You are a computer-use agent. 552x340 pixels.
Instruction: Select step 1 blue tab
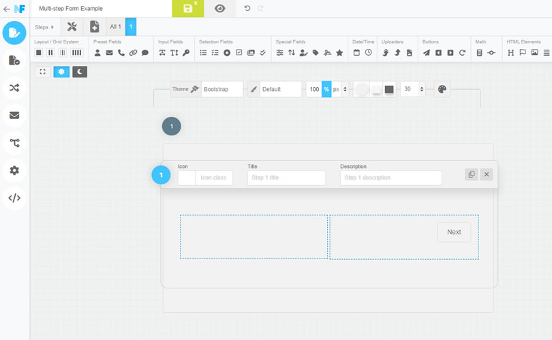tap(131, 27)
